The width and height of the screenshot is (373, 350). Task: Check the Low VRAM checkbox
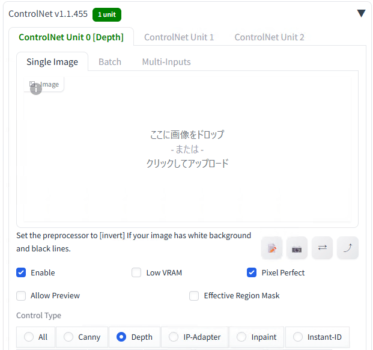tap(136, 272)
